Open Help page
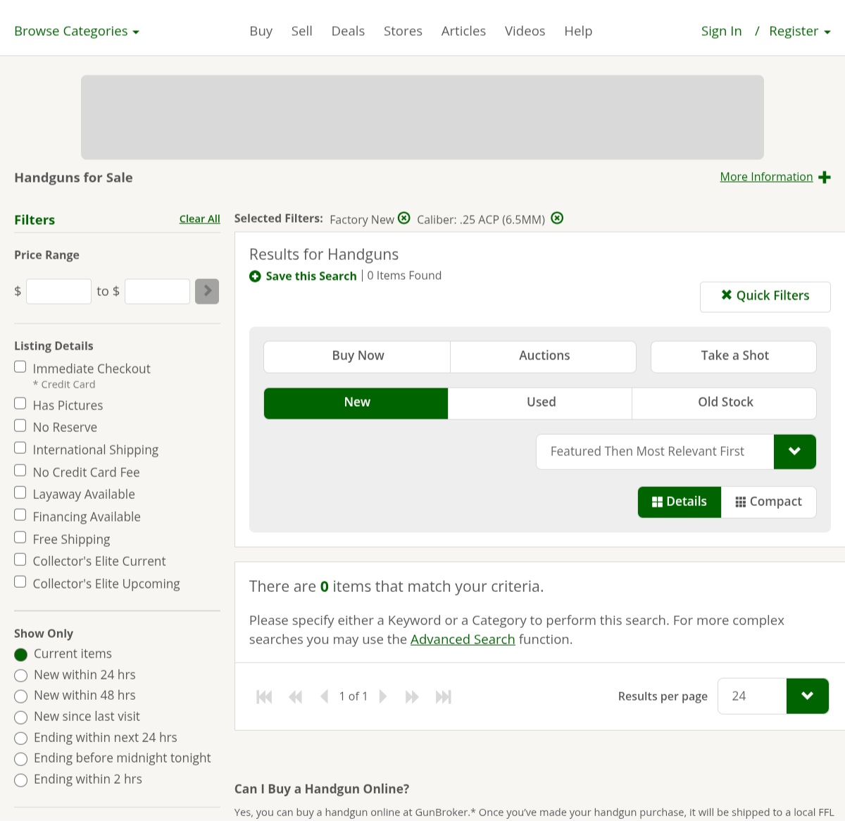Viewport: 845px width, 821px height. [578, 31]
